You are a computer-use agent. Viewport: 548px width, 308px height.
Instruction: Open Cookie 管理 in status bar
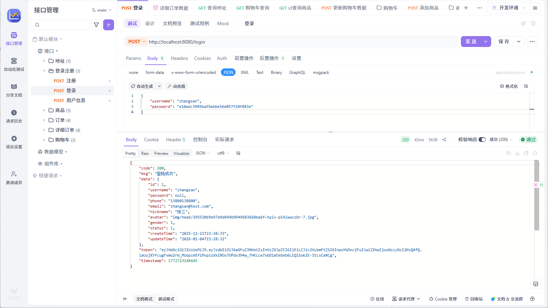click(443, 299)
